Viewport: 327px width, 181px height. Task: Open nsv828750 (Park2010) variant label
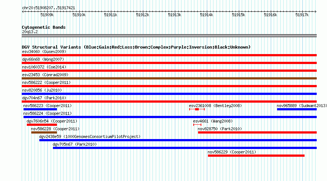pos(220,129)
